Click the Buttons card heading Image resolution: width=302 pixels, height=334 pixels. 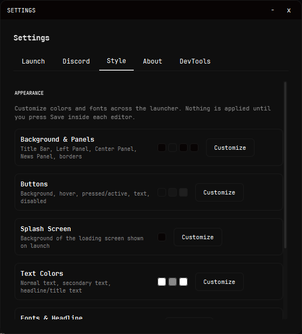click(34, 184)
